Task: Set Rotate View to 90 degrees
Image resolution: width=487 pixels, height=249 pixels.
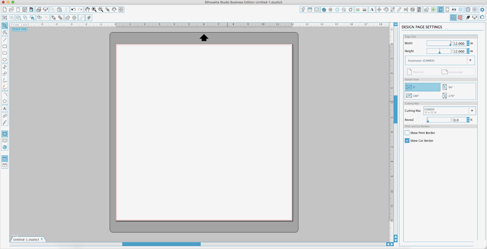Action: pyautogui.click(x=458, y=87)
